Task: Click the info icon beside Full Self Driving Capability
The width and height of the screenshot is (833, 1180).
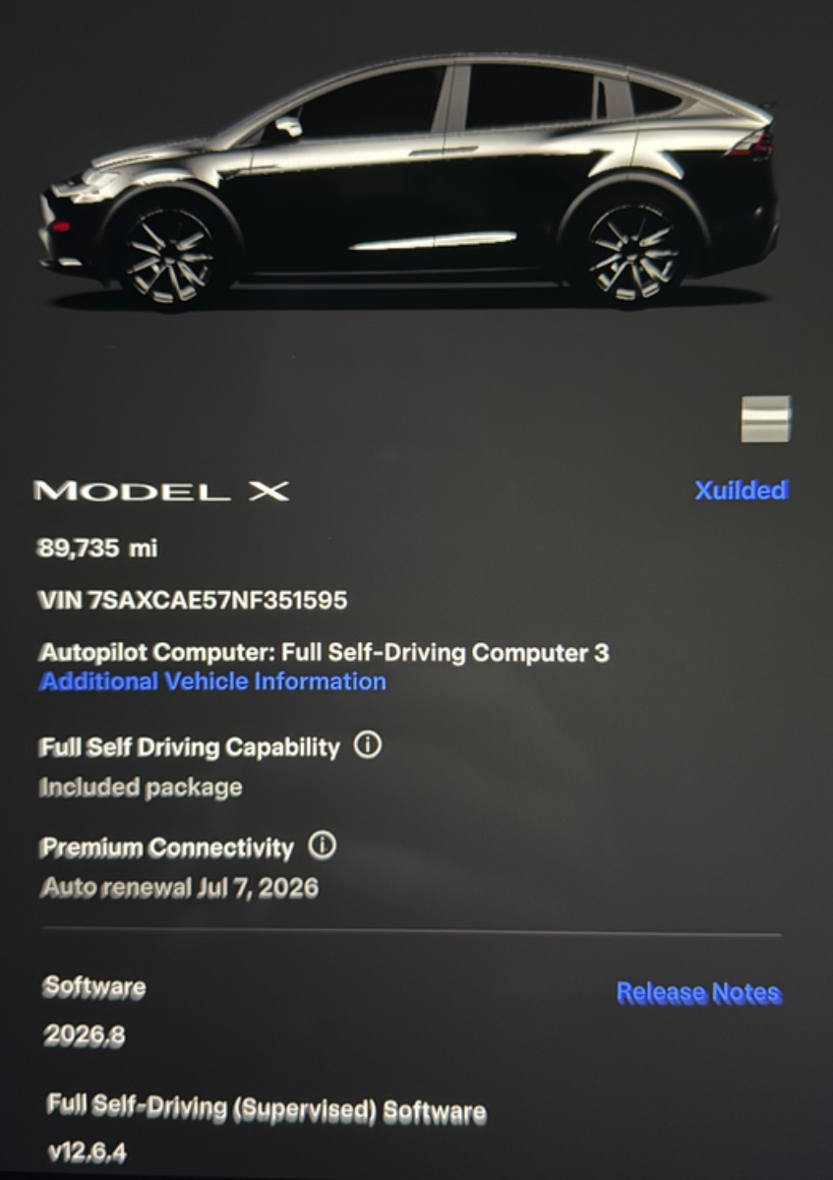Action: pyautogui.click(x=367, y=745)
